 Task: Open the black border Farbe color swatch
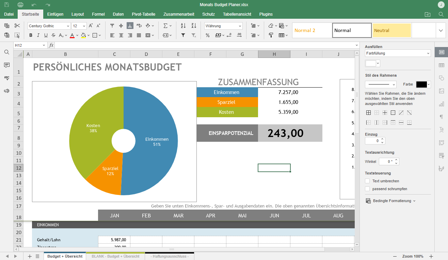423,84
